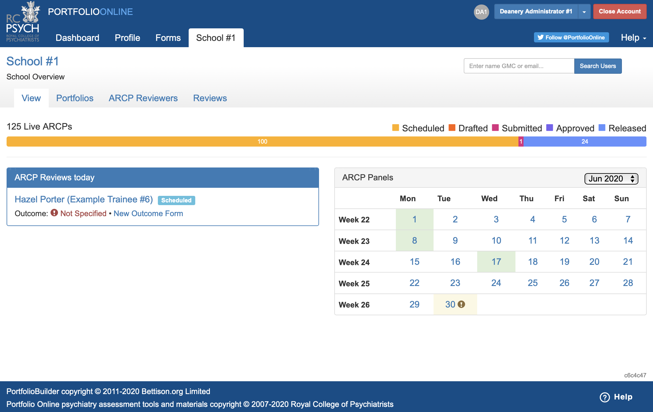Click the warning icon beside Not Specified
653x412 pixels.
pos(54,213)
